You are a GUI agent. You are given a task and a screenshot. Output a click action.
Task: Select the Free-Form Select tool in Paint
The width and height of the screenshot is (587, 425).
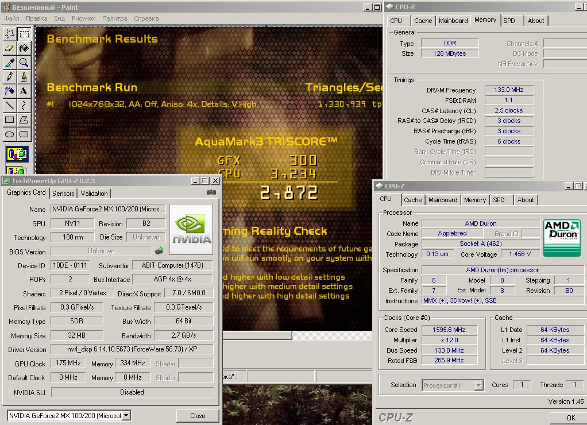point(10,34)
